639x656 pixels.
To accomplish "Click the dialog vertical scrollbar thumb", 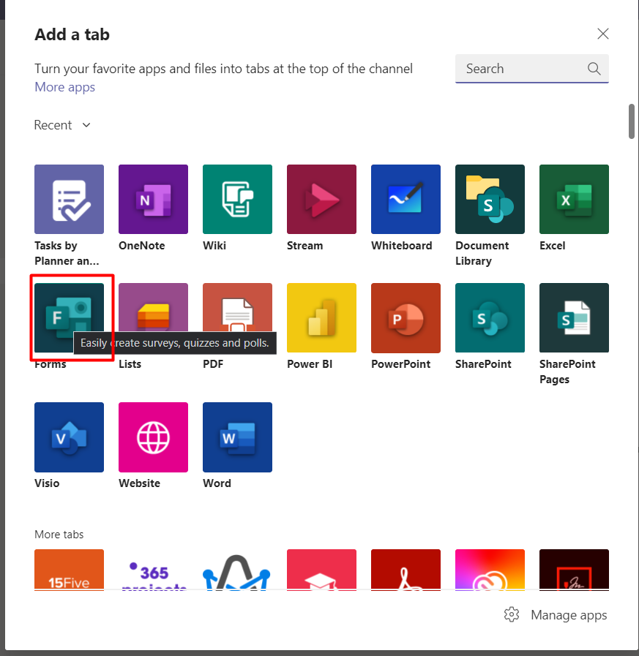I will coord(632,121).
